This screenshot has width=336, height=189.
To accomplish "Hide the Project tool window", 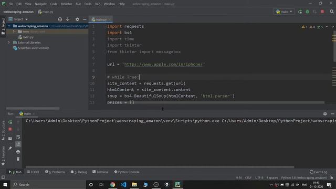I will 85,19.
